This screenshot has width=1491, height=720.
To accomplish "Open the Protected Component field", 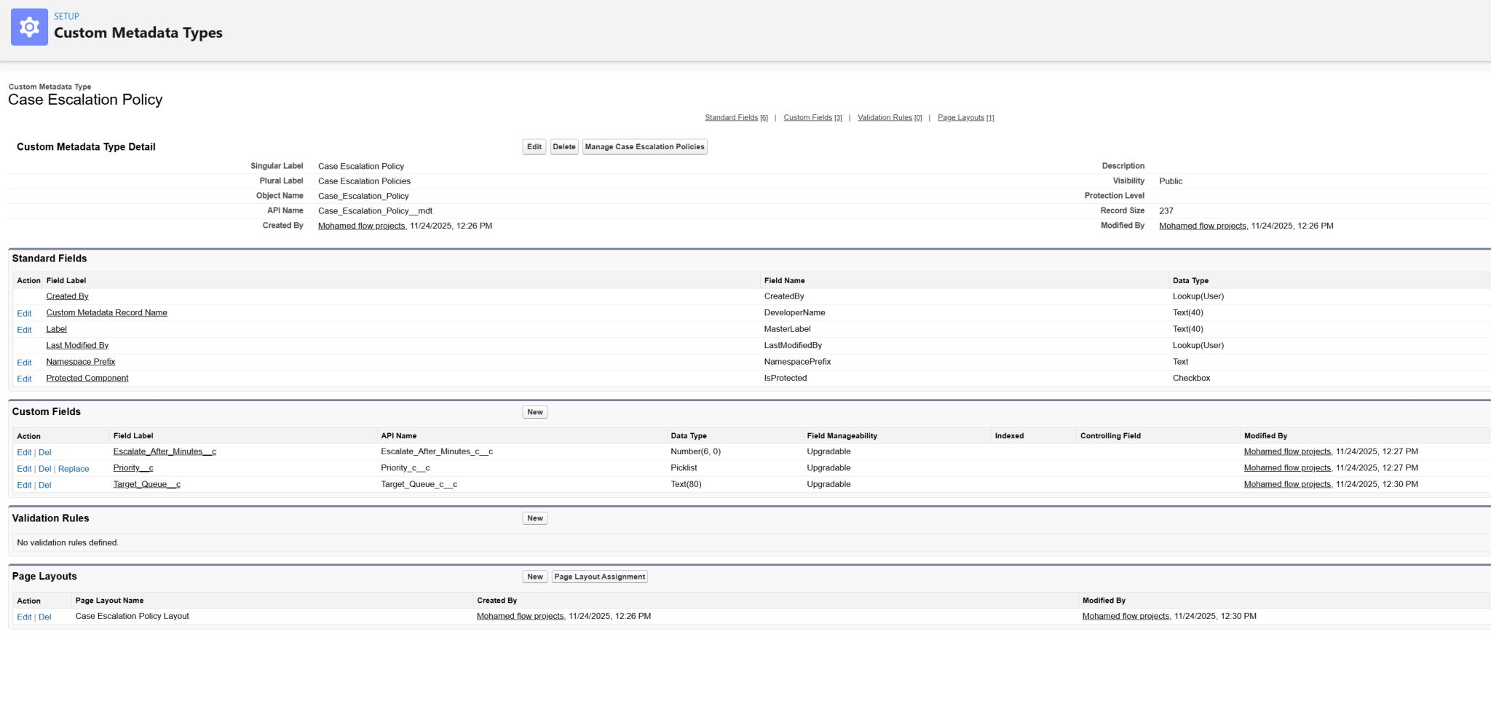I will [x=87, y=378].
